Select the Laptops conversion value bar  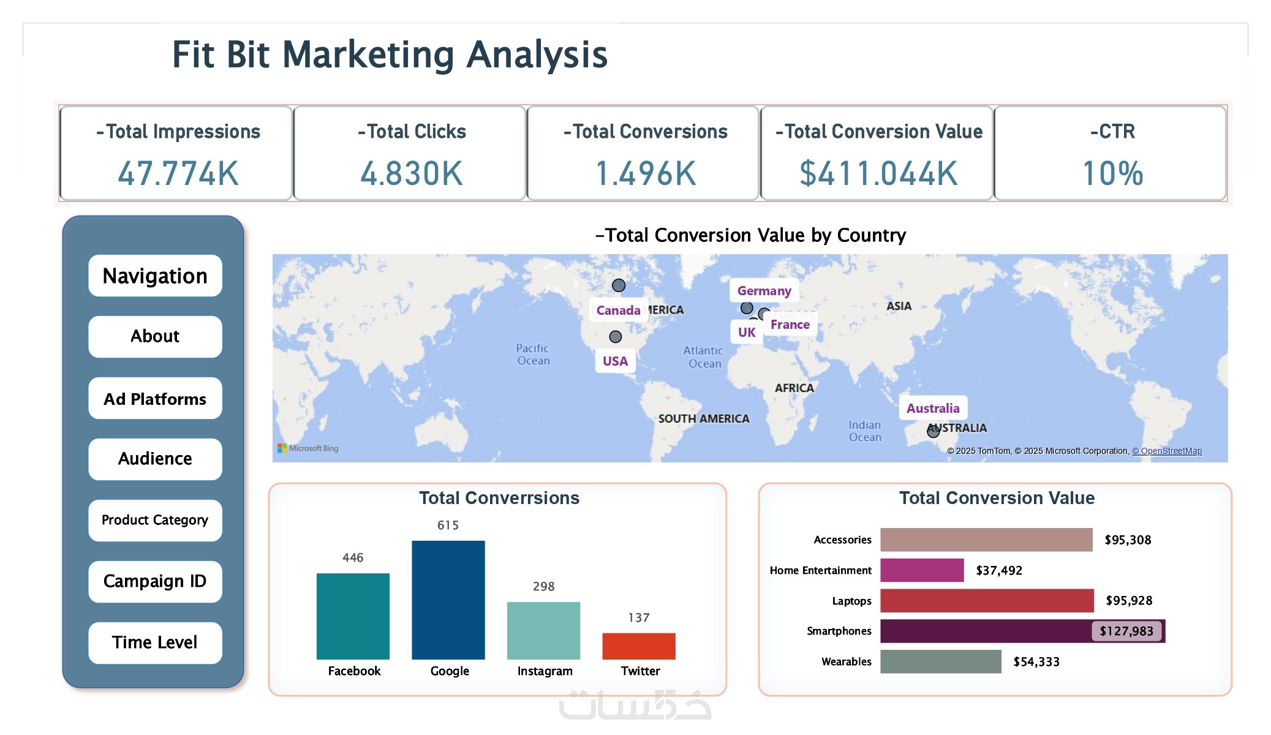click(986, 601)
